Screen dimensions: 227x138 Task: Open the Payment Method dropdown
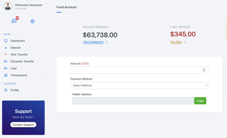[139, 85]
